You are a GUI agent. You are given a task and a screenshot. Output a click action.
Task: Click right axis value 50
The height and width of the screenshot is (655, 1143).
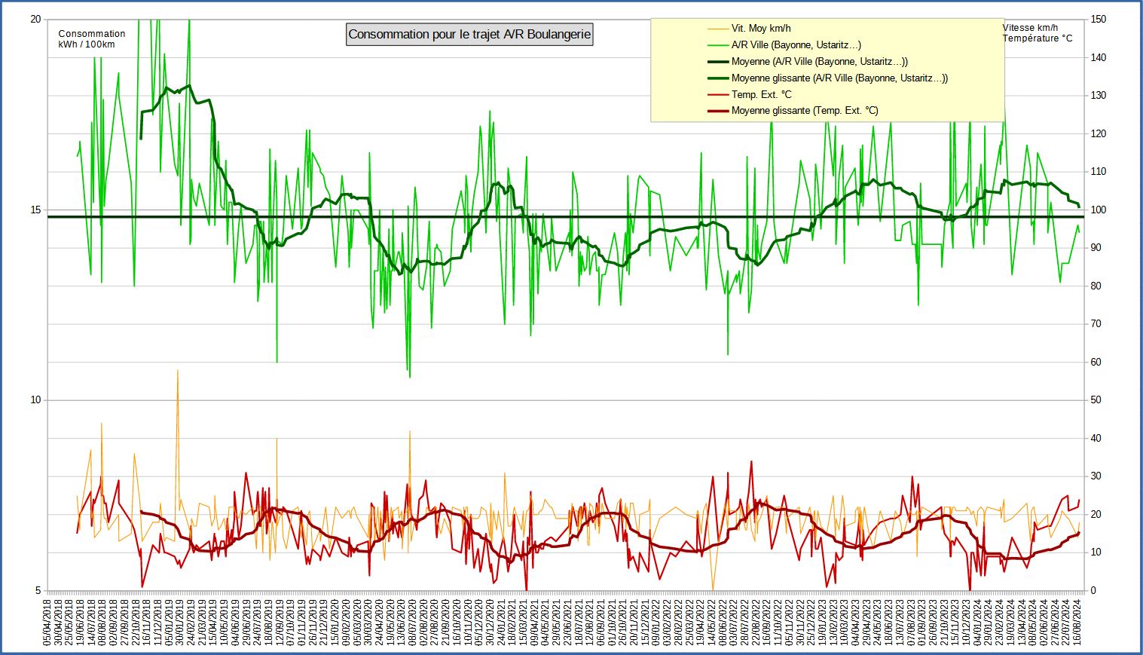point(1096,400)
